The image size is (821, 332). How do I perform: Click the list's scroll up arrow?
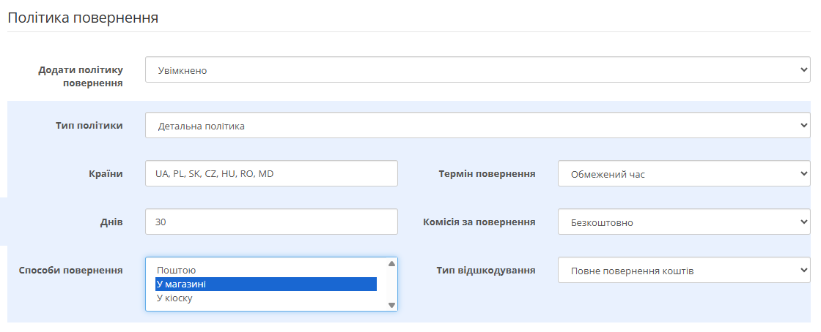pos(391,263)
